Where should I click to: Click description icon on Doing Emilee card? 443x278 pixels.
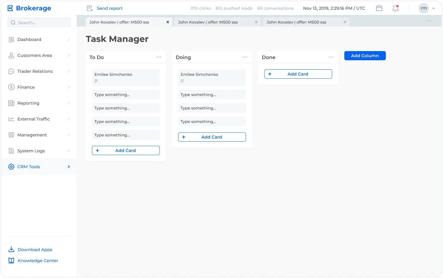182,81
